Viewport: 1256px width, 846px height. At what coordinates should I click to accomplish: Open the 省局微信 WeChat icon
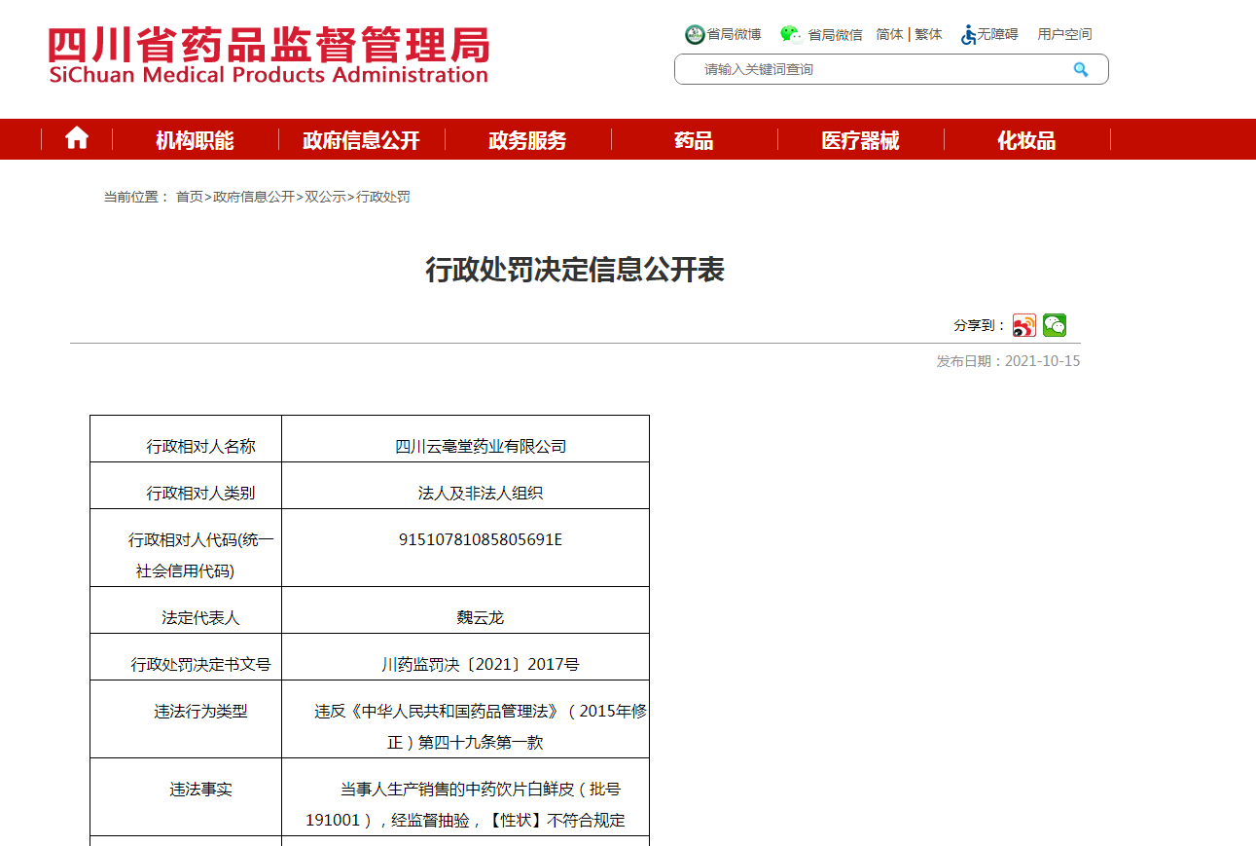(x=791, y=34)
